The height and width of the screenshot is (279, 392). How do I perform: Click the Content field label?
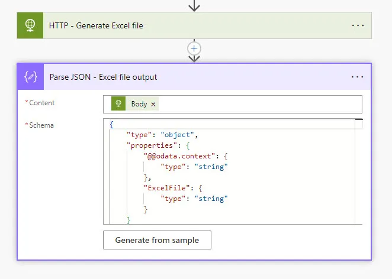coord(42,103)
